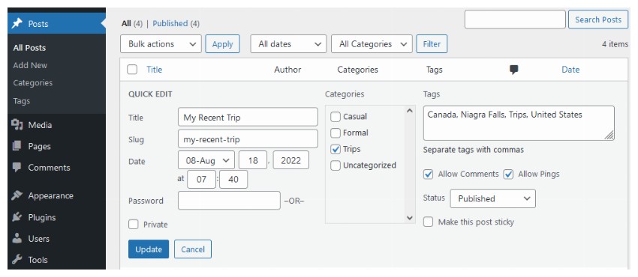Screen dimensions: 638x277
Task: Open the Plugins plug icon
Action: tap(17, 217)
